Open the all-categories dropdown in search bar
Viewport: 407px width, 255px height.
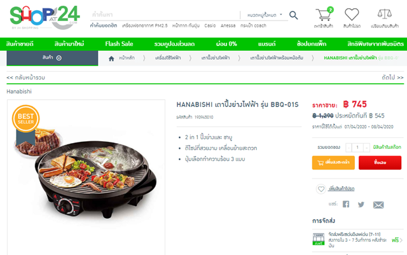(265, 15)
